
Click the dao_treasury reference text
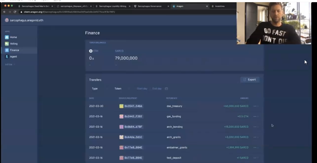[174, 106]
